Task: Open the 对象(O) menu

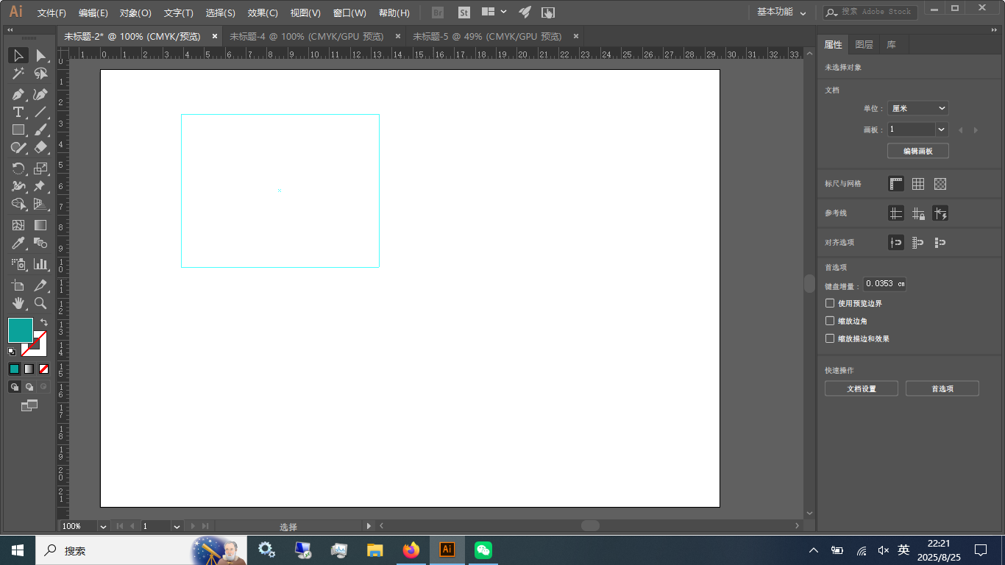Action: coord(135,13)
